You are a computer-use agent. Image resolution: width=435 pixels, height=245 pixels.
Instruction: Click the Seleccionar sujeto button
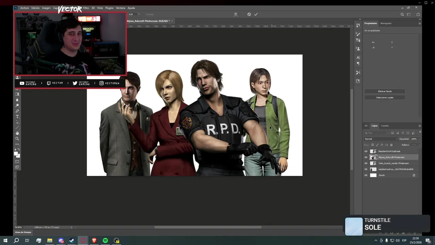coord(385,98)
